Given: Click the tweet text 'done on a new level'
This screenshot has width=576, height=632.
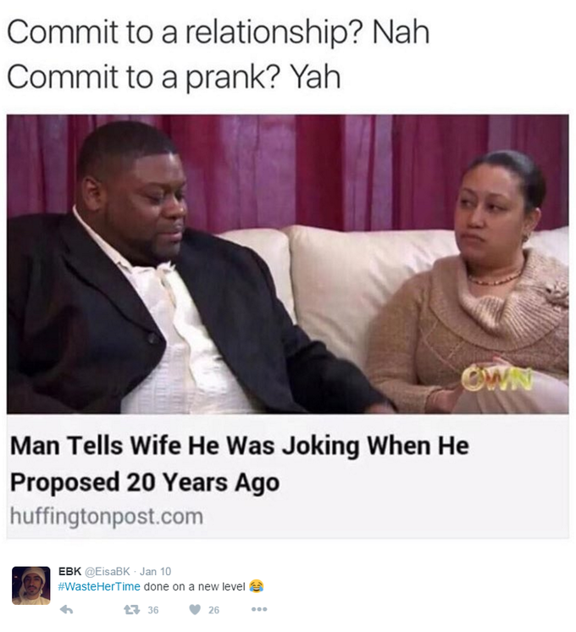Looking at the screenshot, I should (194, 586).
